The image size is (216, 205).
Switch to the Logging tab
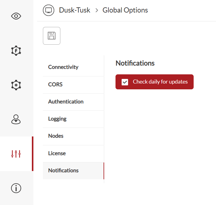click(73, 119)
